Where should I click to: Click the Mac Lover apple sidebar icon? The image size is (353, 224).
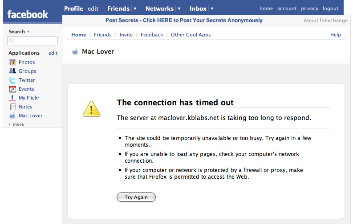12,116
